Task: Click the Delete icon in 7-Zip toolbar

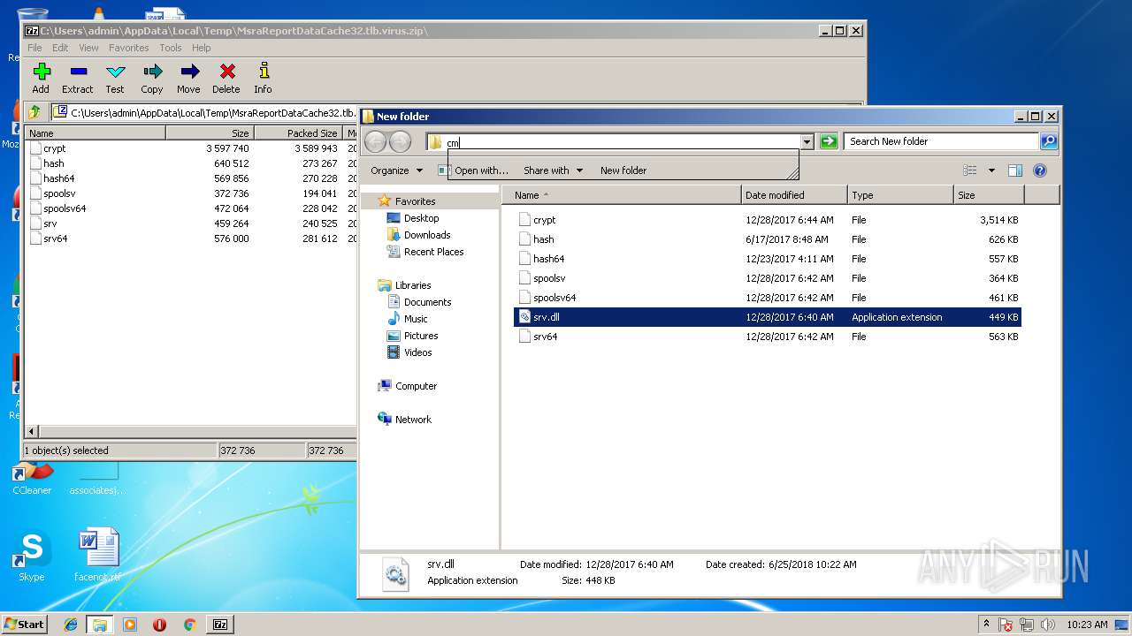Action: (x=226, y=78)
